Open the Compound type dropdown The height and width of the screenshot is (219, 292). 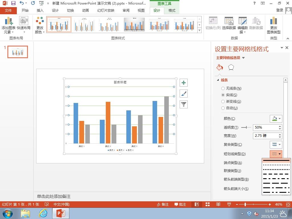pyautogui.click(x=276, y=145)
